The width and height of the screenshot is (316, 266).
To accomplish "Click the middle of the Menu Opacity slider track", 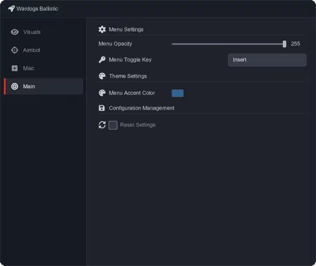I will pos(228,44).
